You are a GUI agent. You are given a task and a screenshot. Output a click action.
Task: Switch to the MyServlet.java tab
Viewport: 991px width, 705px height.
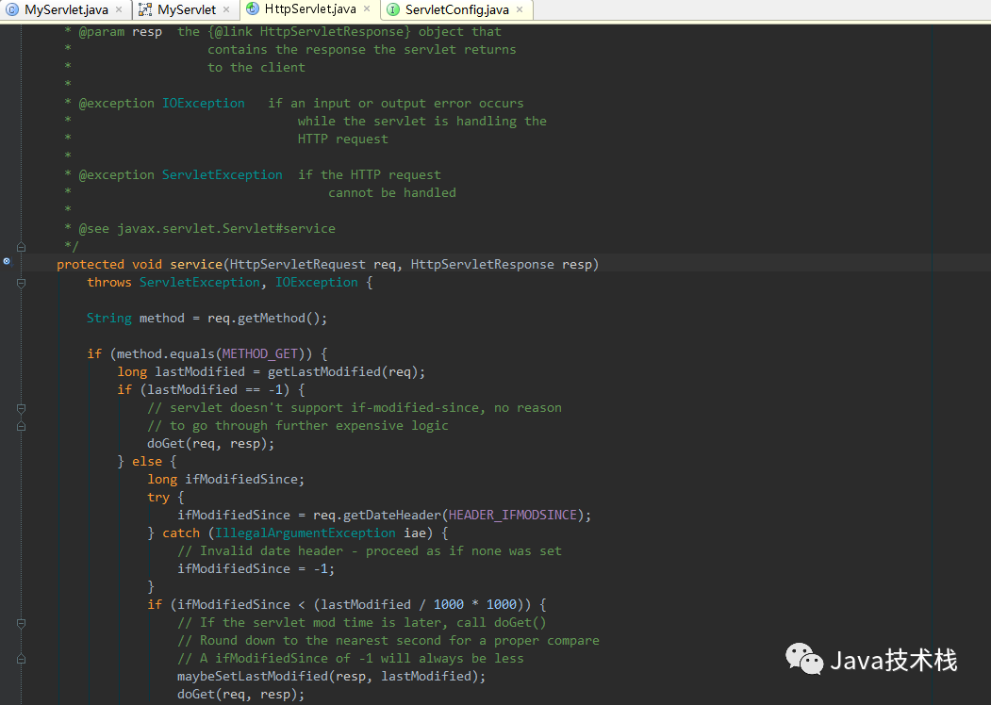point(61,9)
